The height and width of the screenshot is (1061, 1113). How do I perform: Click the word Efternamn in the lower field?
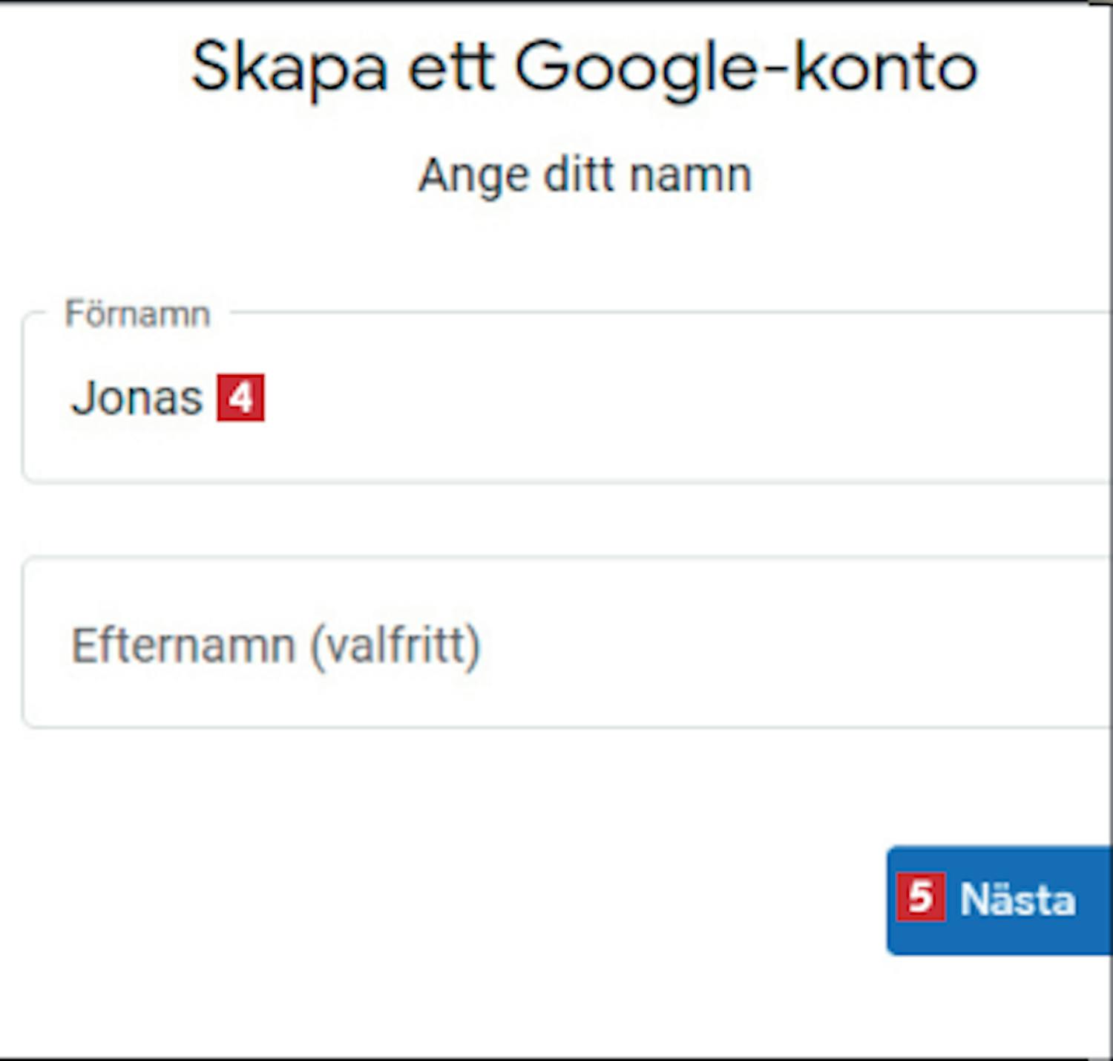(183, 645)
